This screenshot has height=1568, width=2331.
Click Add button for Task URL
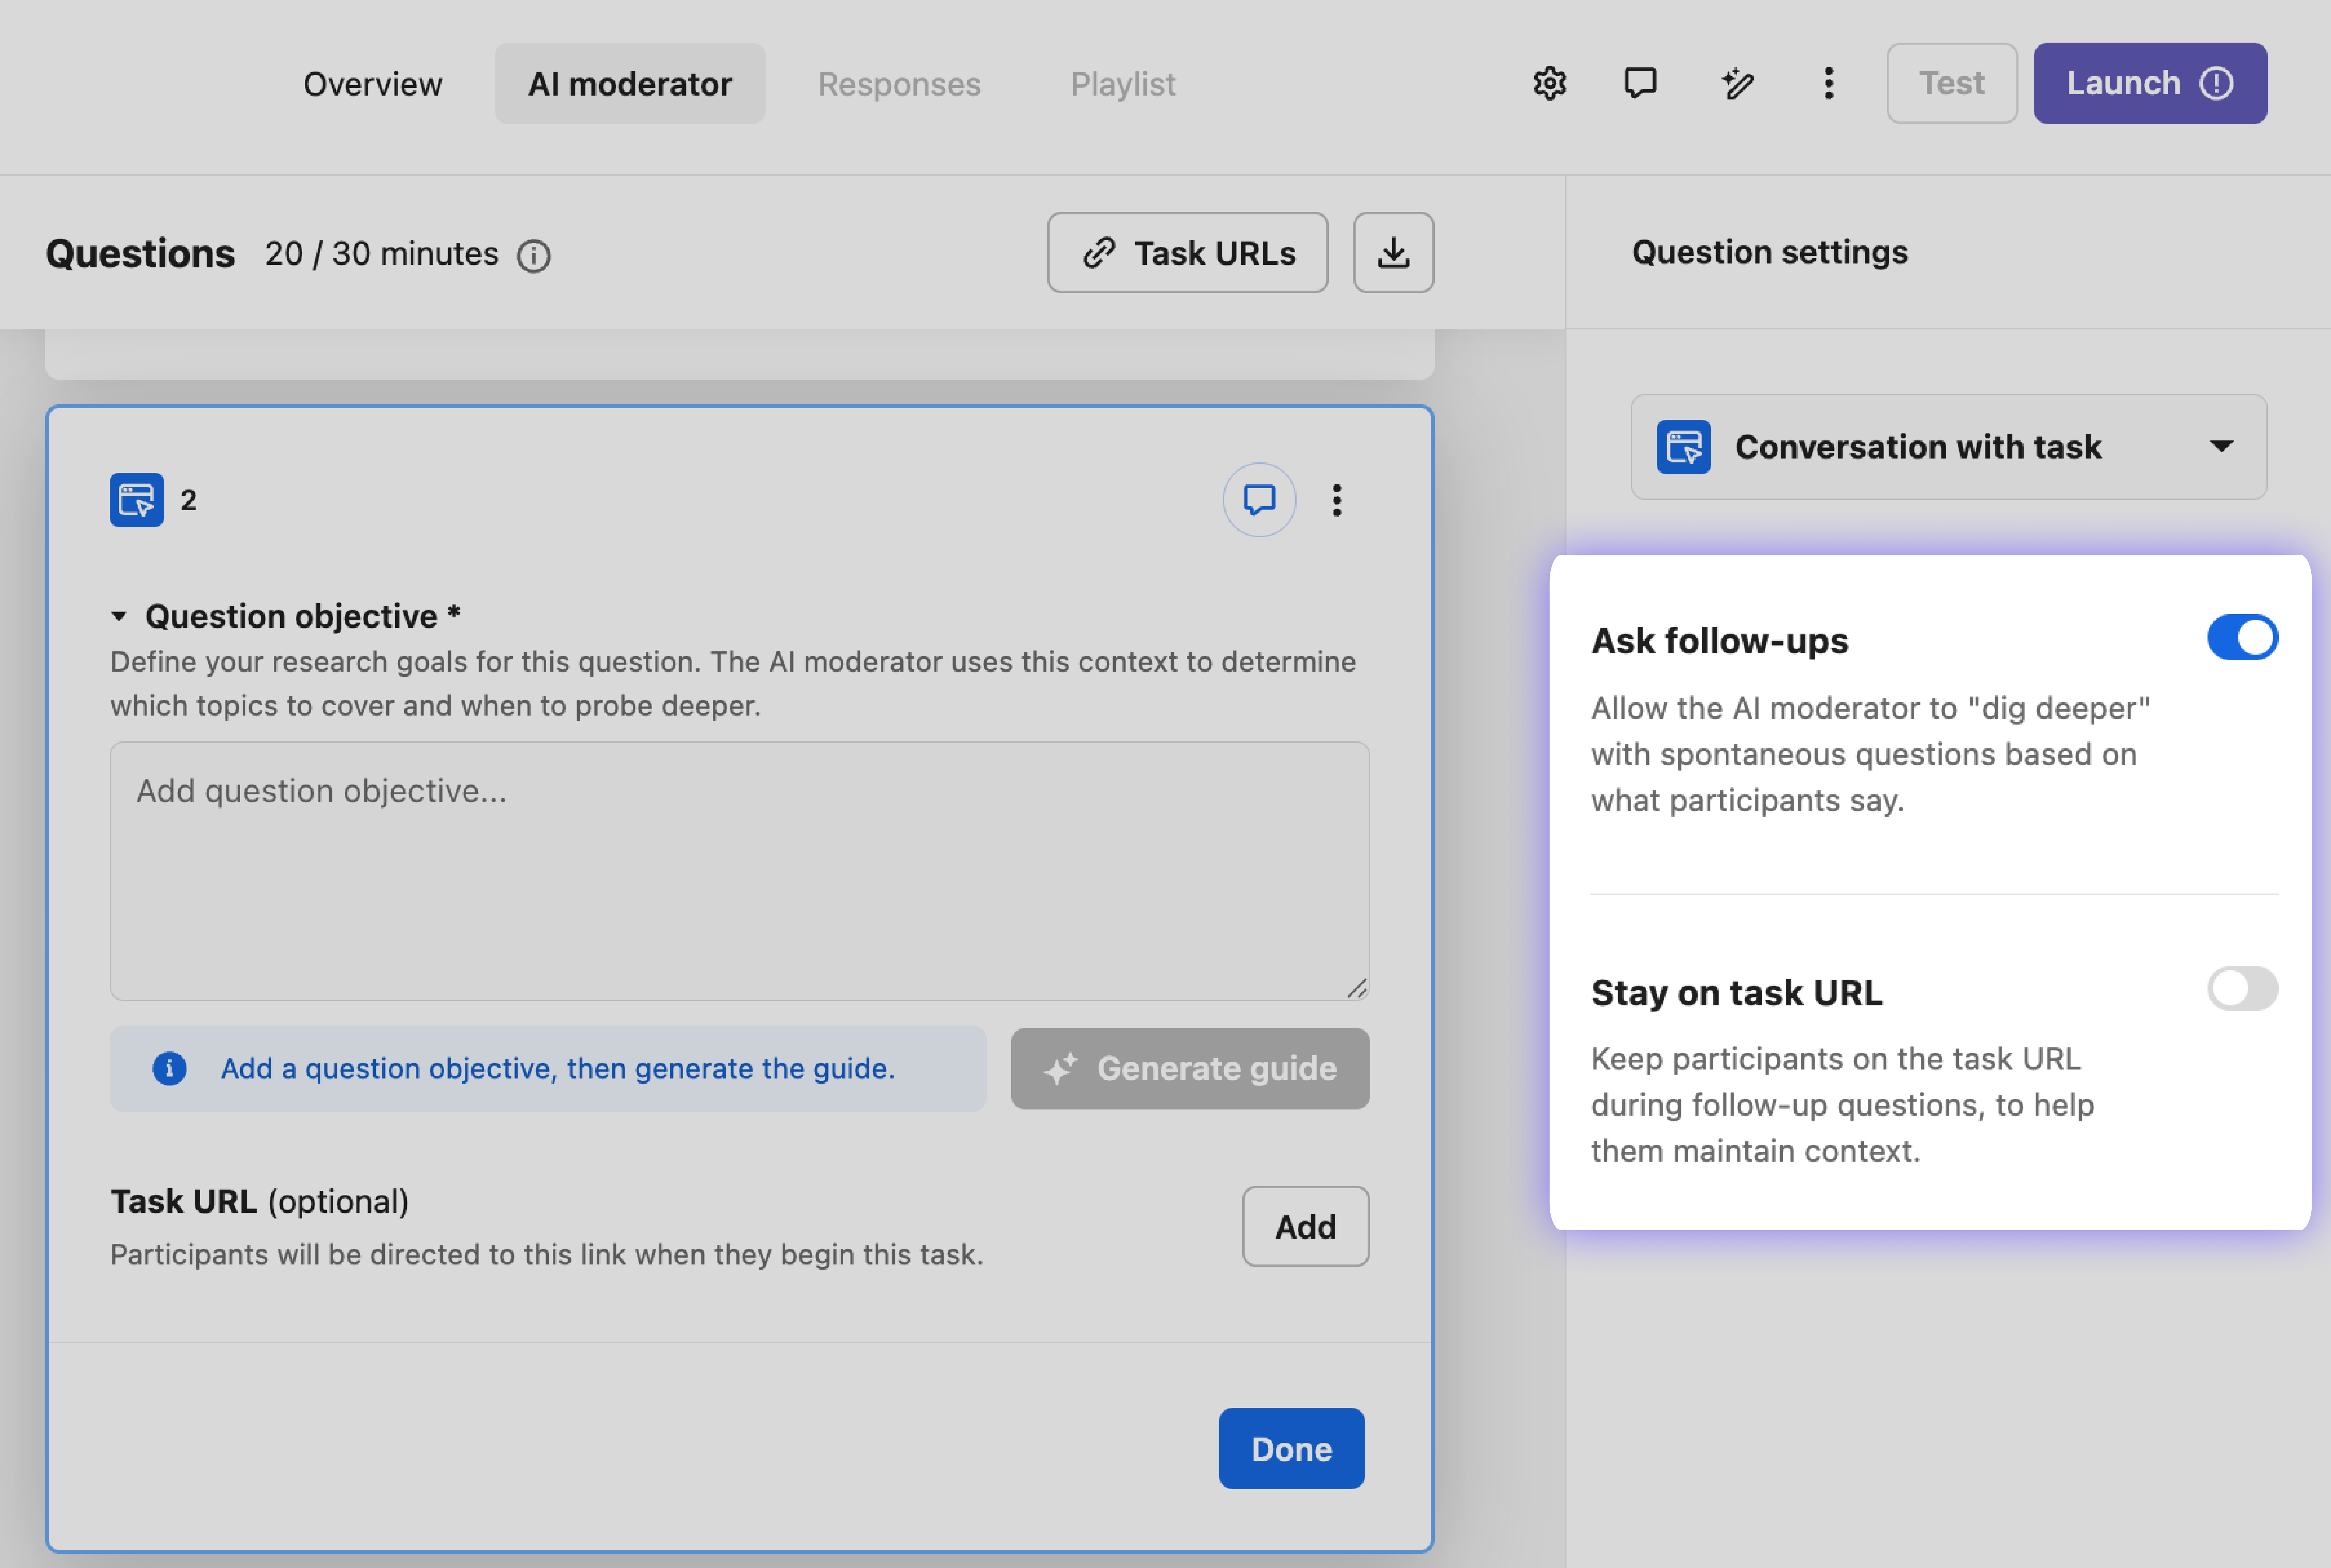pos(1305,1227)
